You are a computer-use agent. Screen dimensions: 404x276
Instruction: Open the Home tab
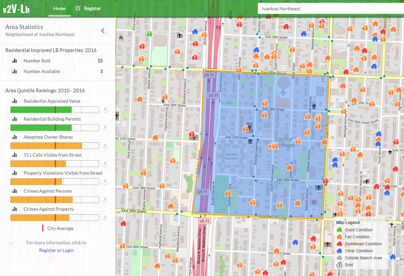pyautogui.click(x=60, y=8)
